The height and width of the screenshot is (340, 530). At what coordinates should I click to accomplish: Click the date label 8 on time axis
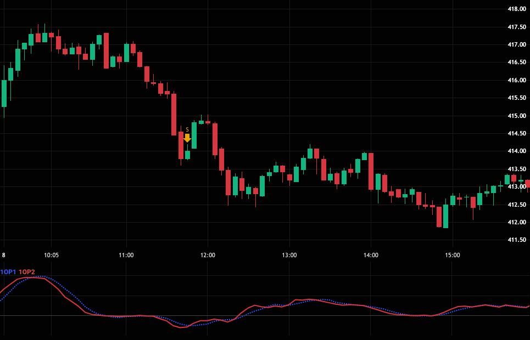pos(3,255)
